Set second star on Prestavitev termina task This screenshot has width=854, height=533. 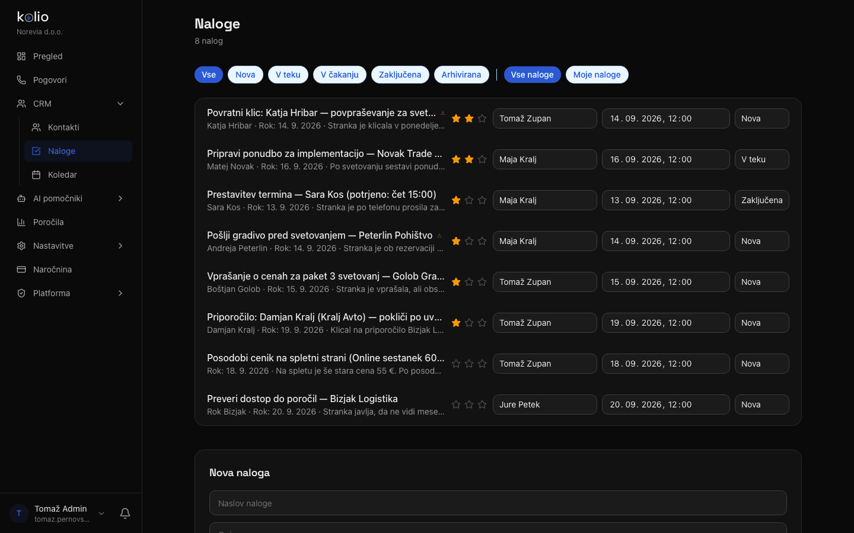pos(469,200)
